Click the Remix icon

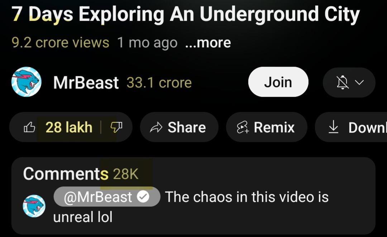coord(243,127)
